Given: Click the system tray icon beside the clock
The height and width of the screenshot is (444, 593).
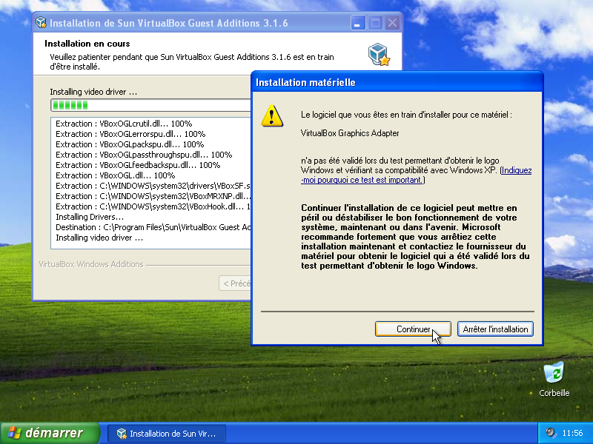Looking at the screenshot, I should coord(551,433).
